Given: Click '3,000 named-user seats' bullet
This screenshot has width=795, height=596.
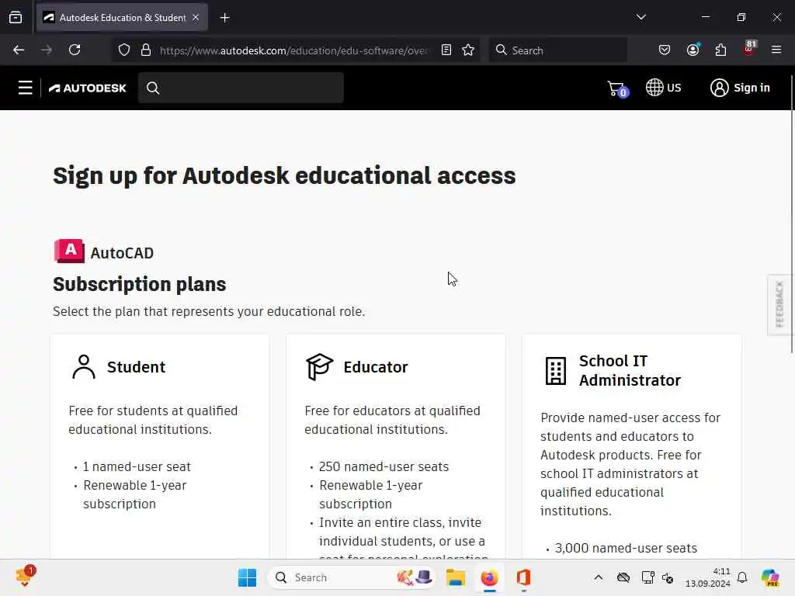Looking at the screenshot, I should [x=626, y=549].
